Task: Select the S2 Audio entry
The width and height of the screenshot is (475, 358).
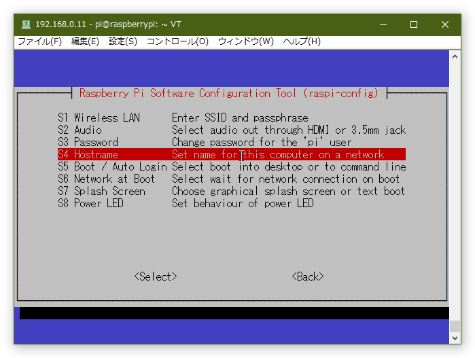Action: (x=232, y=130)
